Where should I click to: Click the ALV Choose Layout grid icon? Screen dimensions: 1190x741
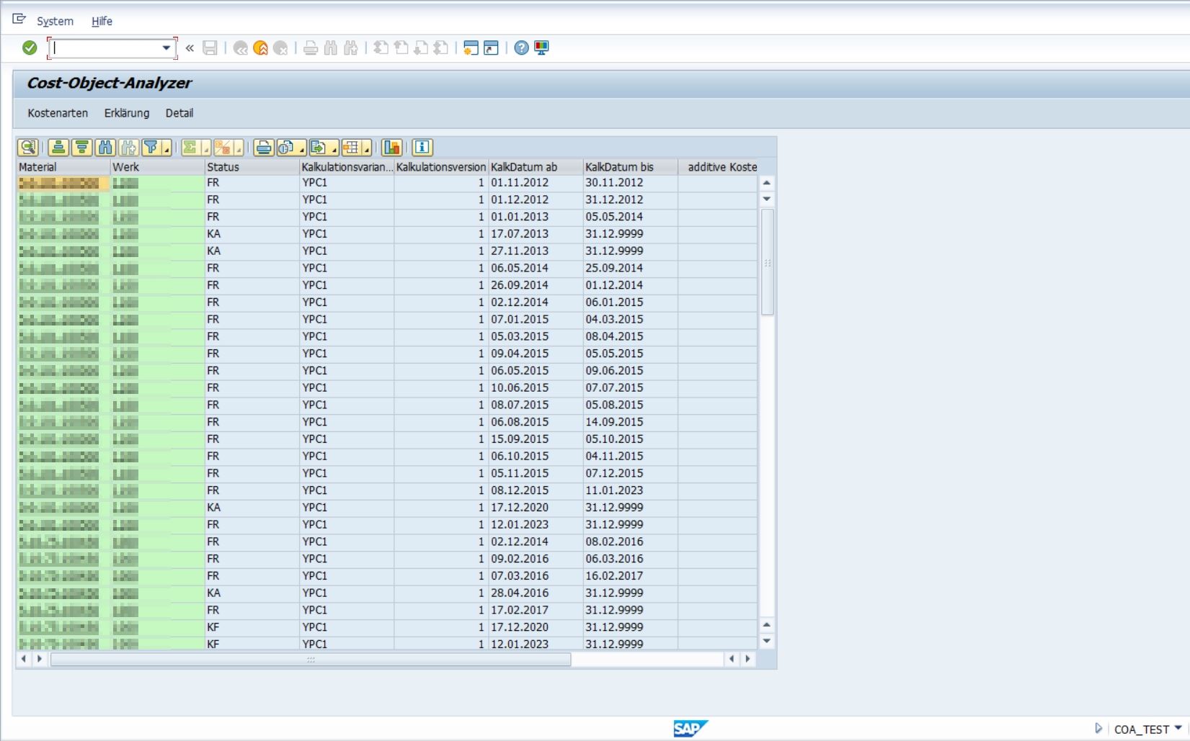(350, 148)
